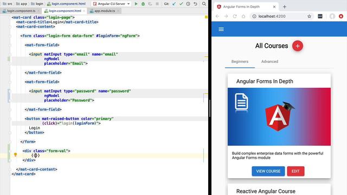Open a new browser tab with plus
The height and width of the screenshot is (195, 347).
285,7
